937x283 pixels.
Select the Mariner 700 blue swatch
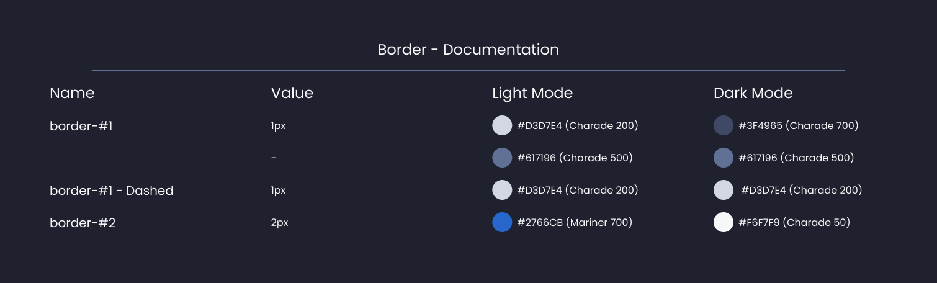(502, 222)
